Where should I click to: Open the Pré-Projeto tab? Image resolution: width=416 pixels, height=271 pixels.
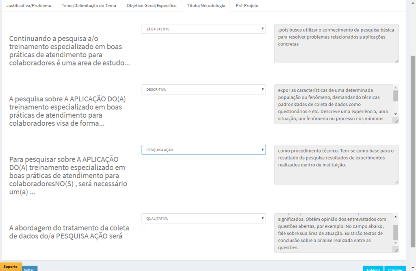point(247,6)
